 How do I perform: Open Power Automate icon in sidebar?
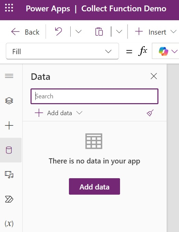coord(9,199)
